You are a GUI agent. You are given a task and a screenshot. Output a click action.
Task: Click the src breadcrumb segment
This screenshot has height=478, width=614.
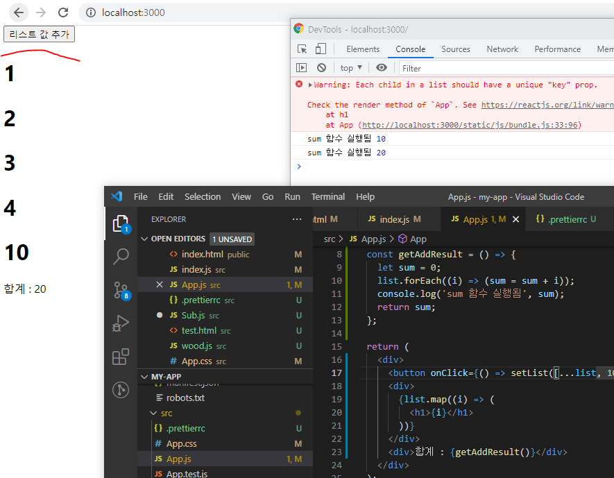click(x=330, y=239)
